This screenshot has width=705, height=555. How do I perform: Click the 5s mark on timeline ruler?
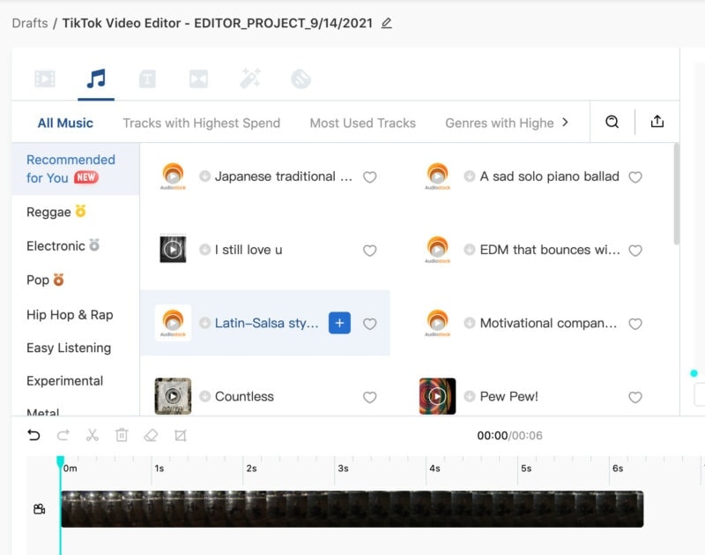(526, 469)
